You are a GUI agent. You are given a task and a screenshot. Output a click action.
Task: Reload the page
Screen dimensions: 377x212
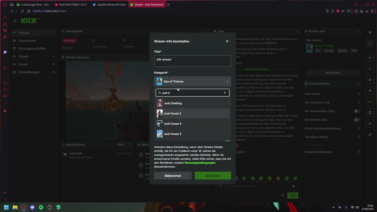pos(22,11)
